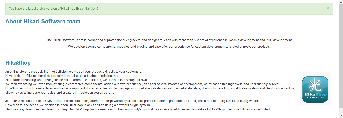343x118 pixels.
Task: Dismiss the HikaShop version alert
Action: click(x=328, y=8)
